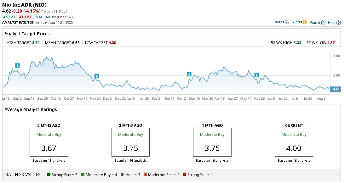This screenshot has width=344, height=183.
Task: Click the 6.00 price axis label
Action: coord(336,75)
